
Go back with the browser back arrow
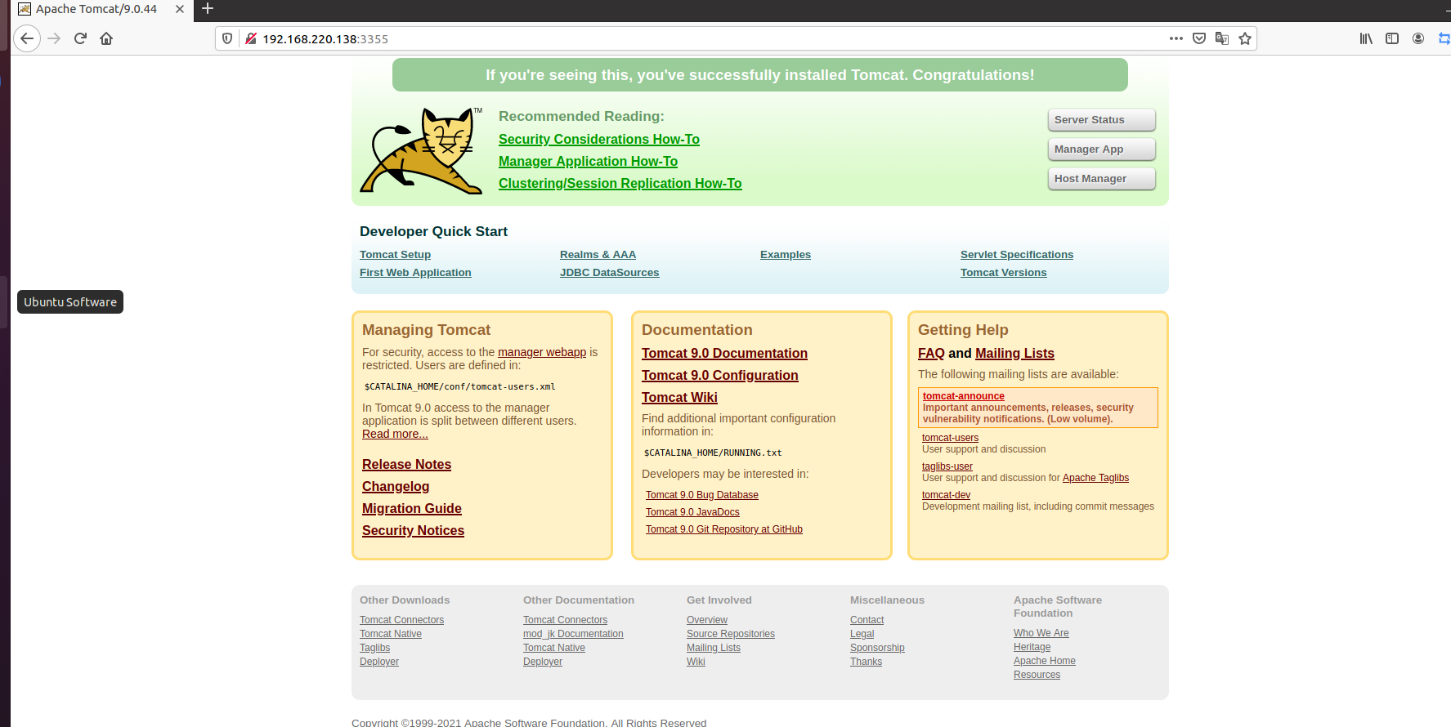pyautogui.click(x=27, y=38)
